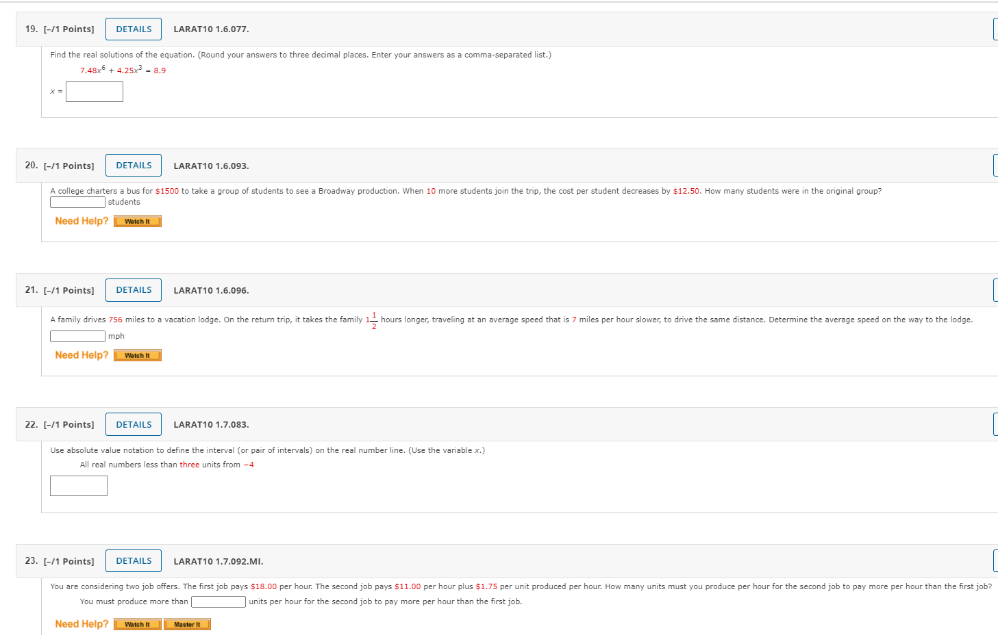Viewport: 998px width, 635px height.
Task: Click Watch It for question 23
Action: coord(137,624)
